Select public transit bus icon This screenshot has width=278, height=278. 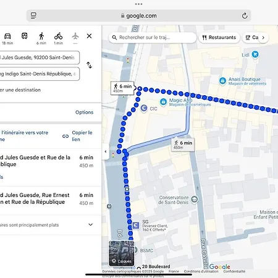pyautogui.click(x=25, y=36)
